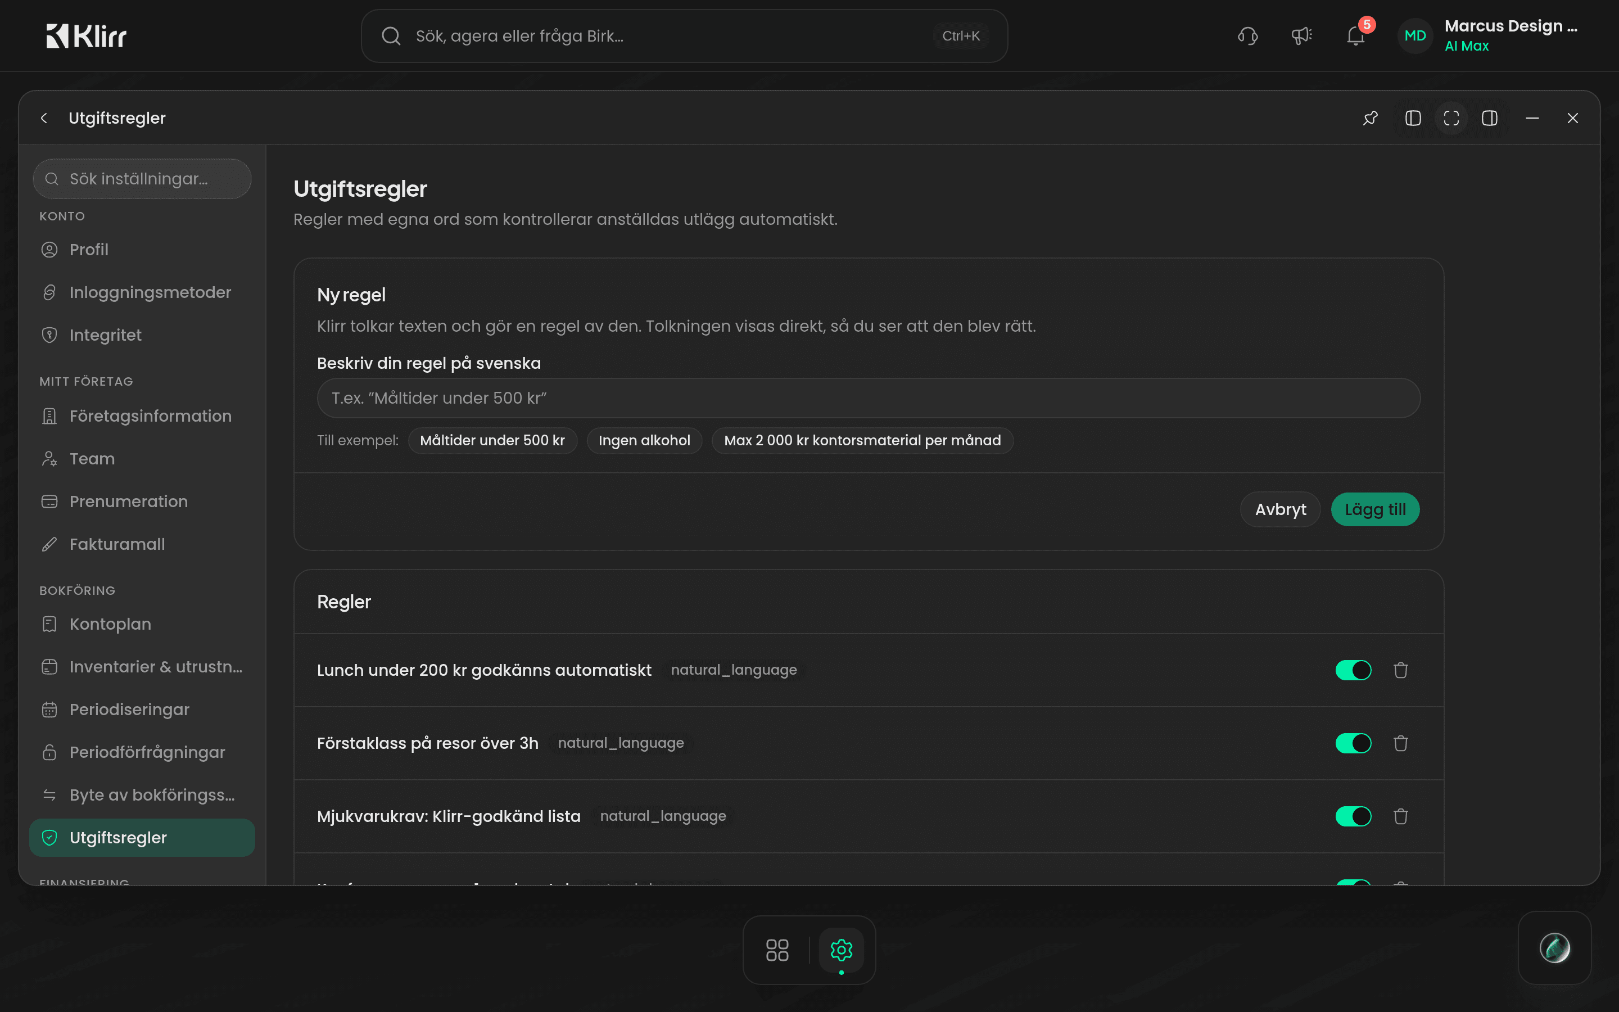Open Periodiseringar in sidebar
This screenshot has width=1619, height=1012.
click(142, 710)
